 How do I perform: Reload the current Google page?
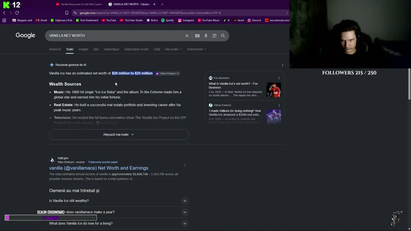click(x=17, y=13)
